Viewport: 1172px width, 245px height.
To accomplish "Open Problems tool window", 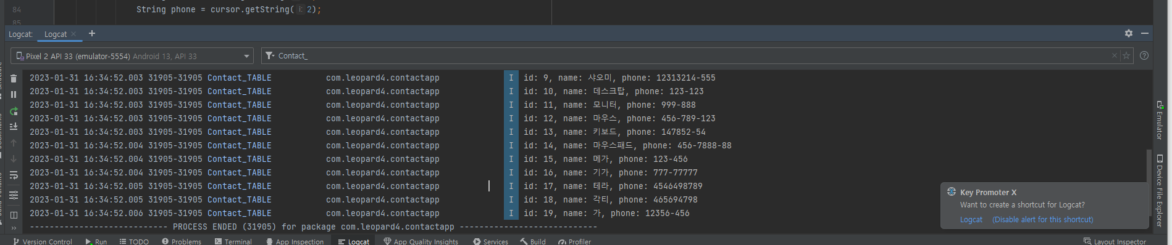I will pyautogui.click(x=182, y=241).
